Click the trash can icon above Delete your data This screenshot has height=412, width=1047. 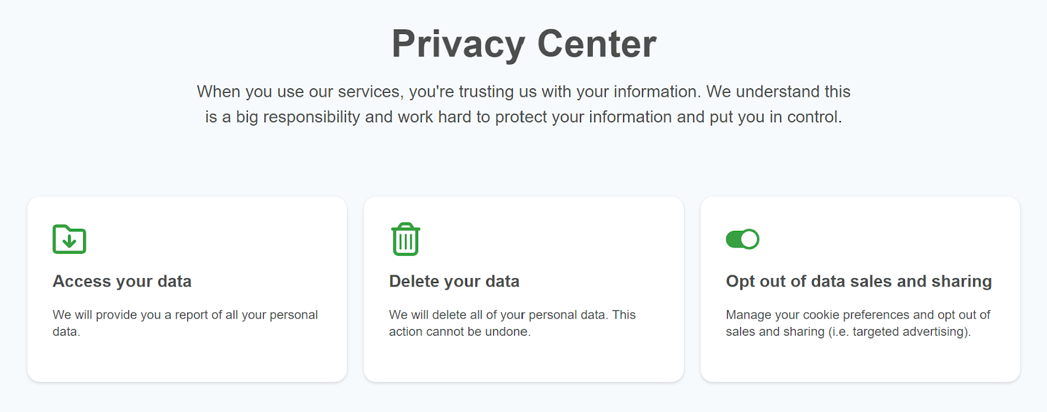click(x=404, y=239)
